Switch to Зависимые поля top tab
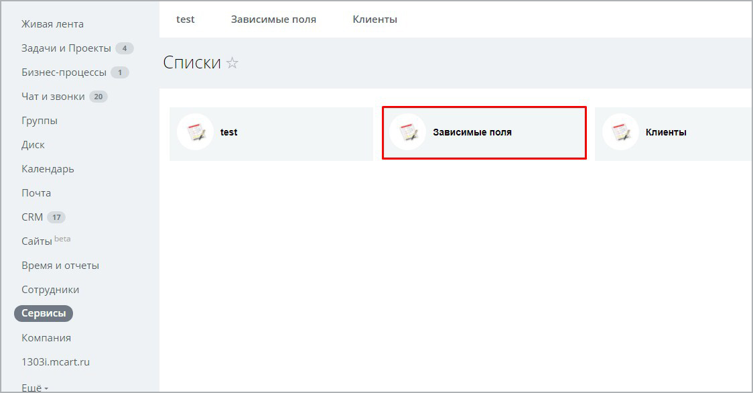This screenshot has height=393, width=753. pos(273,19)
